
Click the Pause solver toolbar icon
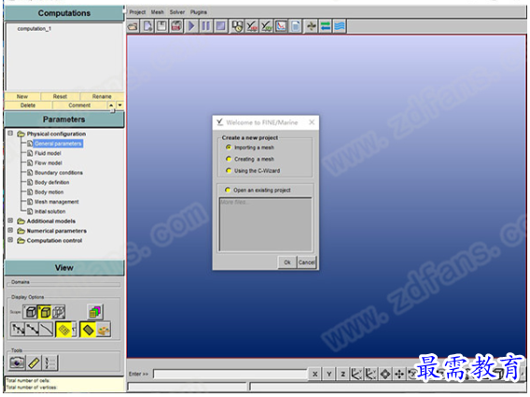tap(206, 26)
